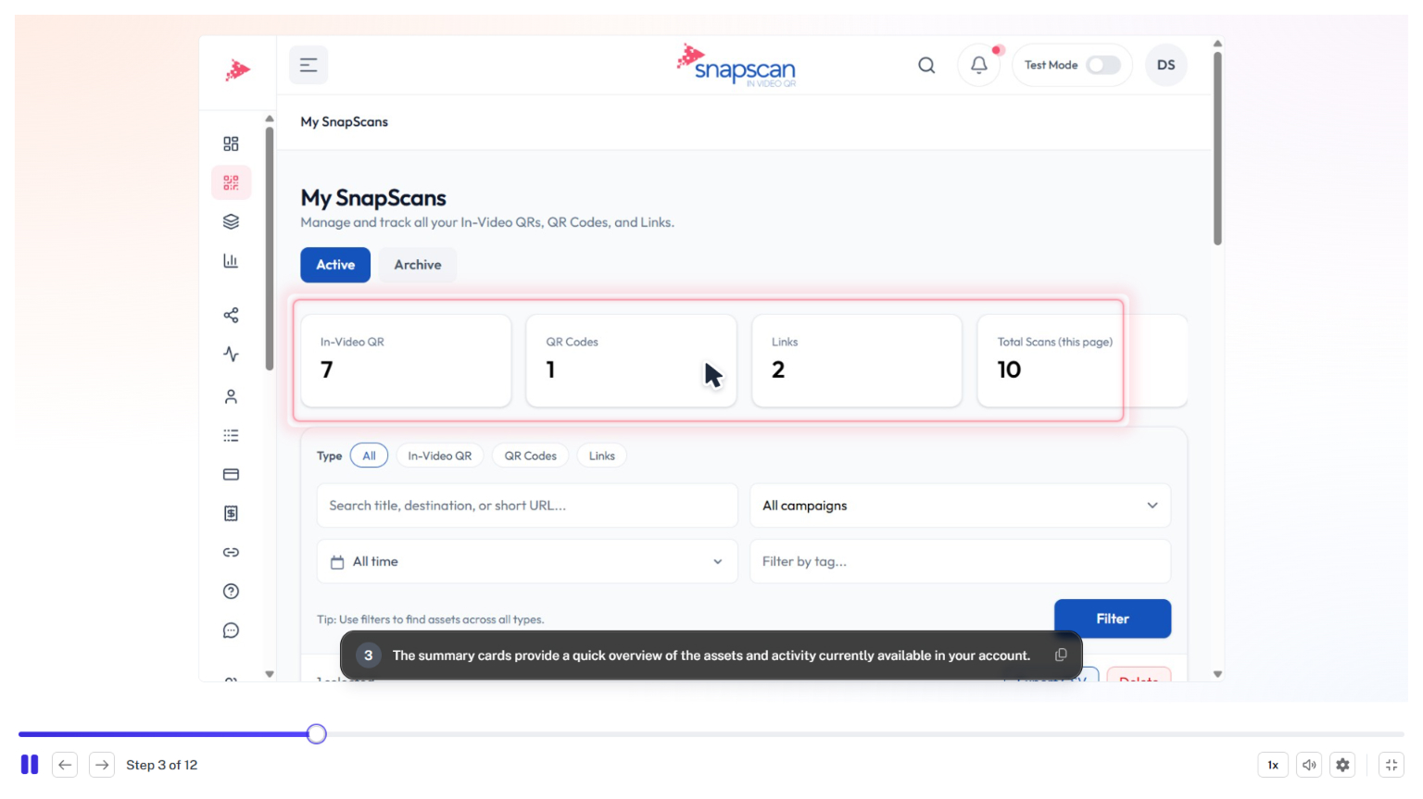Focus the Filter by tag field
Image resolution: width=1423 pixels, height=799 pixels.
coord(960,561)
